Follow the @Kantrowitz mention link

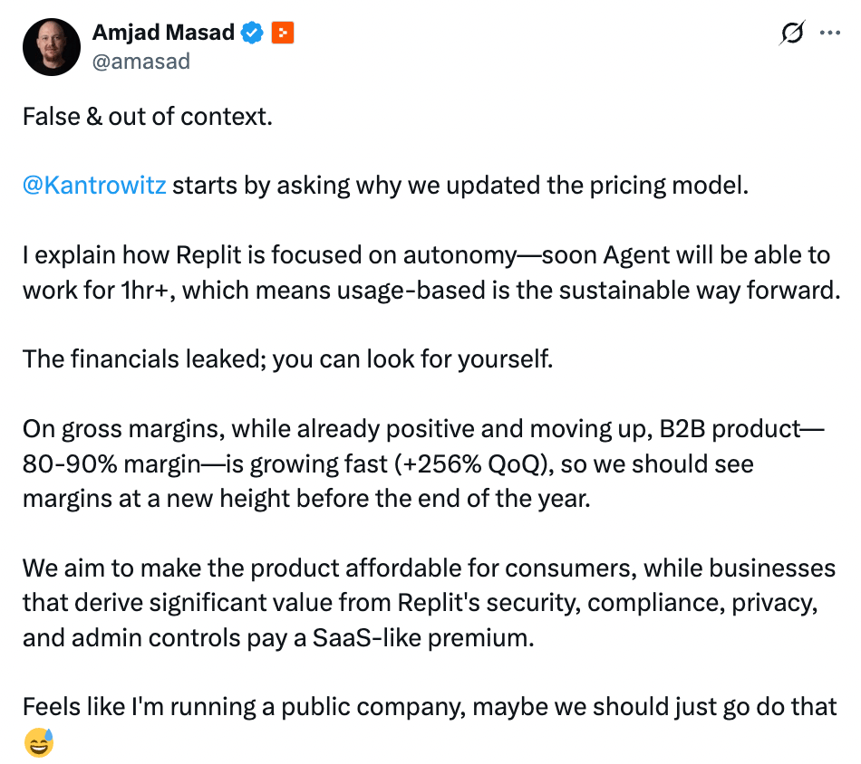point(94,186)
